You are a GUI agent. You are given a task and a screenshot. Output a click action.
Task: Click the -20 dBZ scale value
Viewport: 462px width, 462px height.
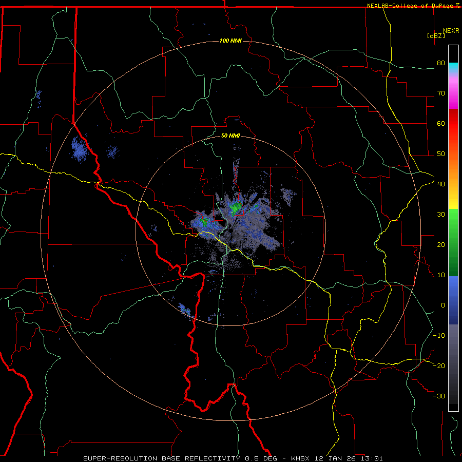click(x=439, y=366)
